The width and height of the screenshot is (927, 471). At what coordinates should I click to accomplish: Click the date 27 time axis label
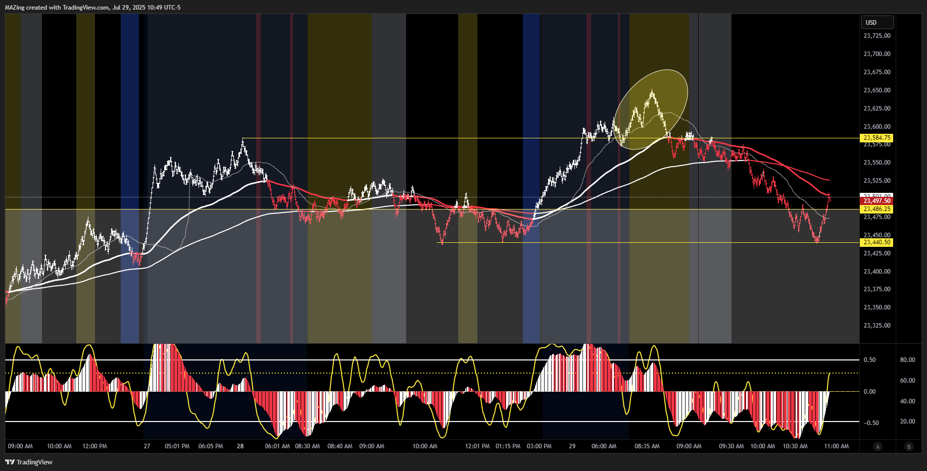147,446
